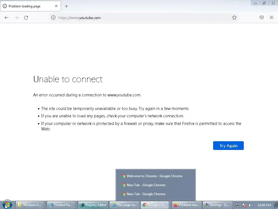Click the 10:48 PM clock
The image size is (278, 209).
(264, 205)
